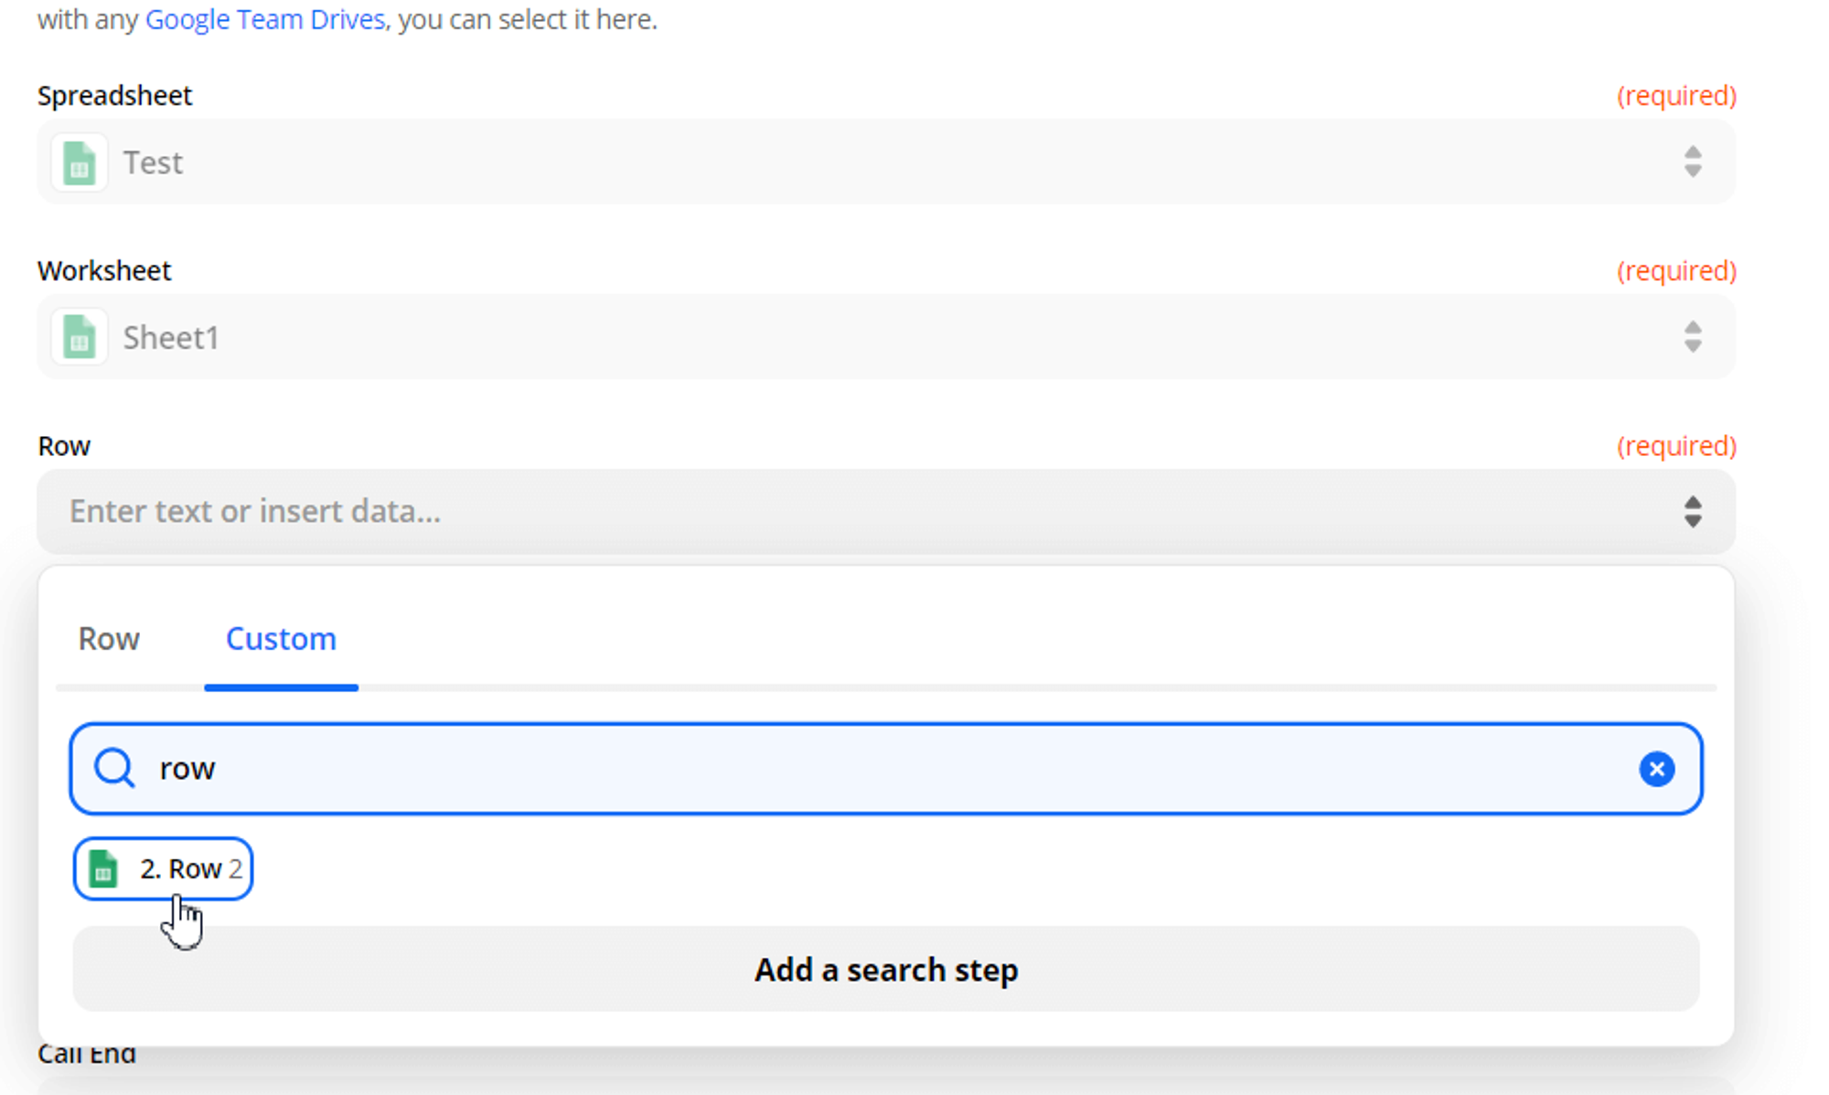Click the Row field placeholder text
1829x1095 pixels.
(255, 511)
